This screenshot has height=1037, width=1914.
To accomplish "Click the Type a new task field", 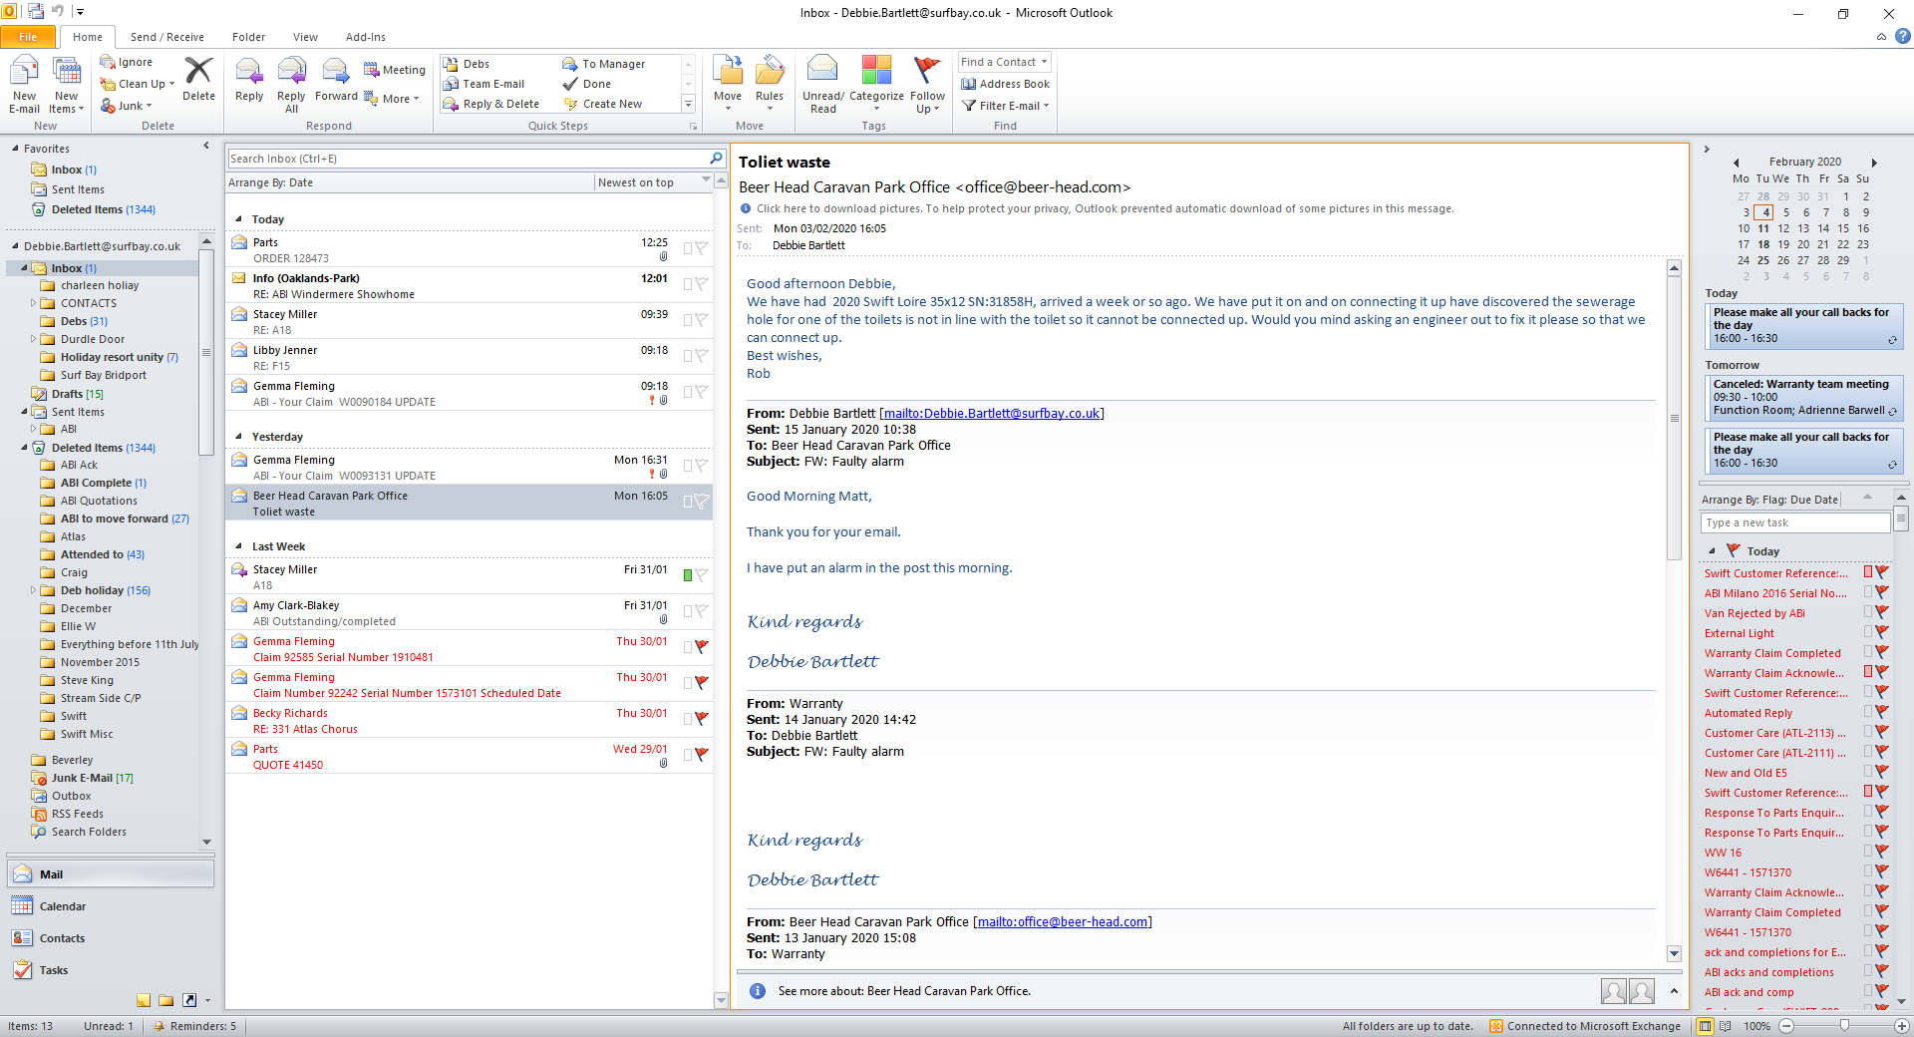I will (1795, 522).
